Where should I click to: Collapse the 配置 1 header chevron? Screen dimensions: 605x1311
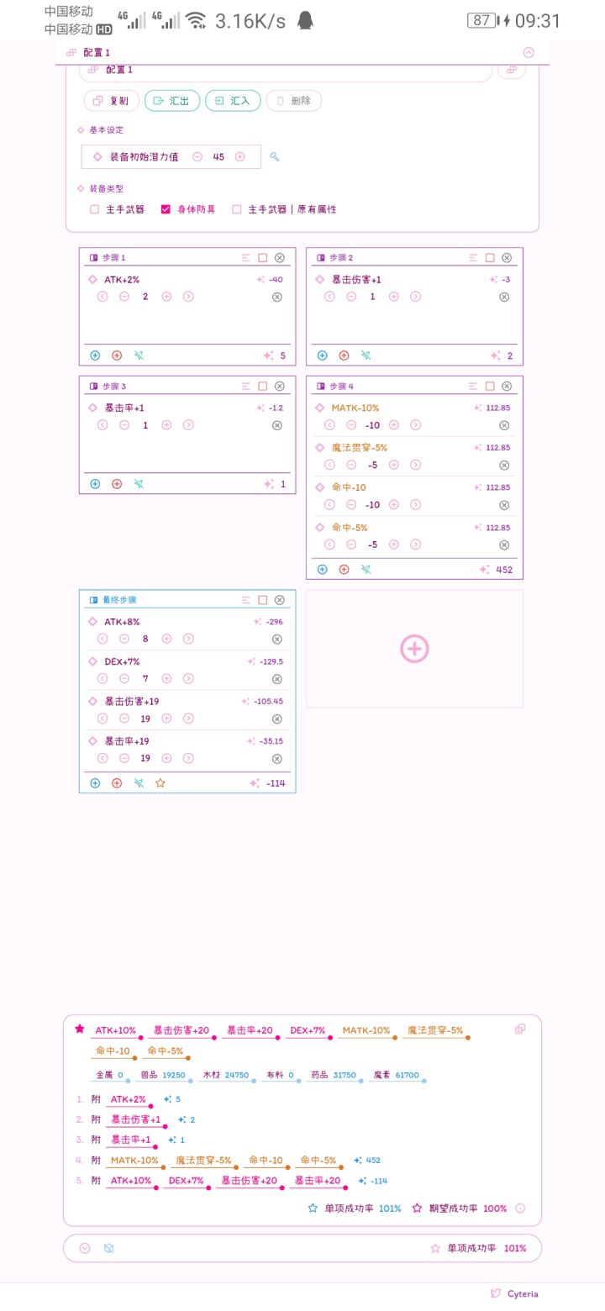click(x=529, y=52)
